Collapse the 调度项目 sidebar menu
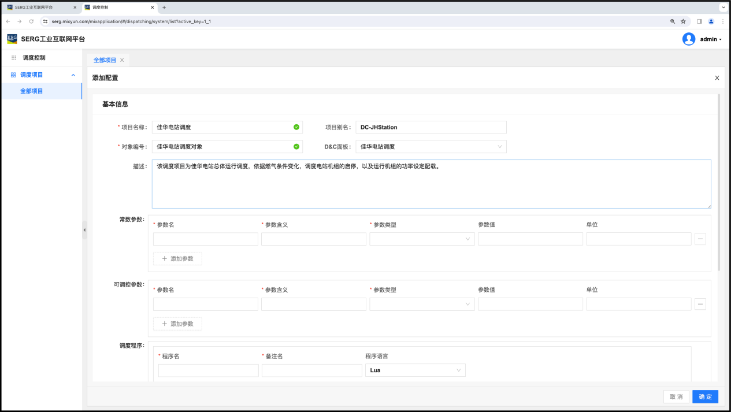 [x=73, y=75]
